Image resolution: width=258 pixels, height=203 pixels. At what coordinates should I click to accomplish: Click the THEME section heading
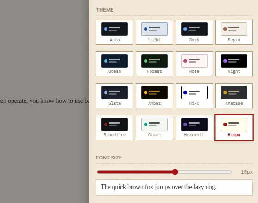point(105,10)
